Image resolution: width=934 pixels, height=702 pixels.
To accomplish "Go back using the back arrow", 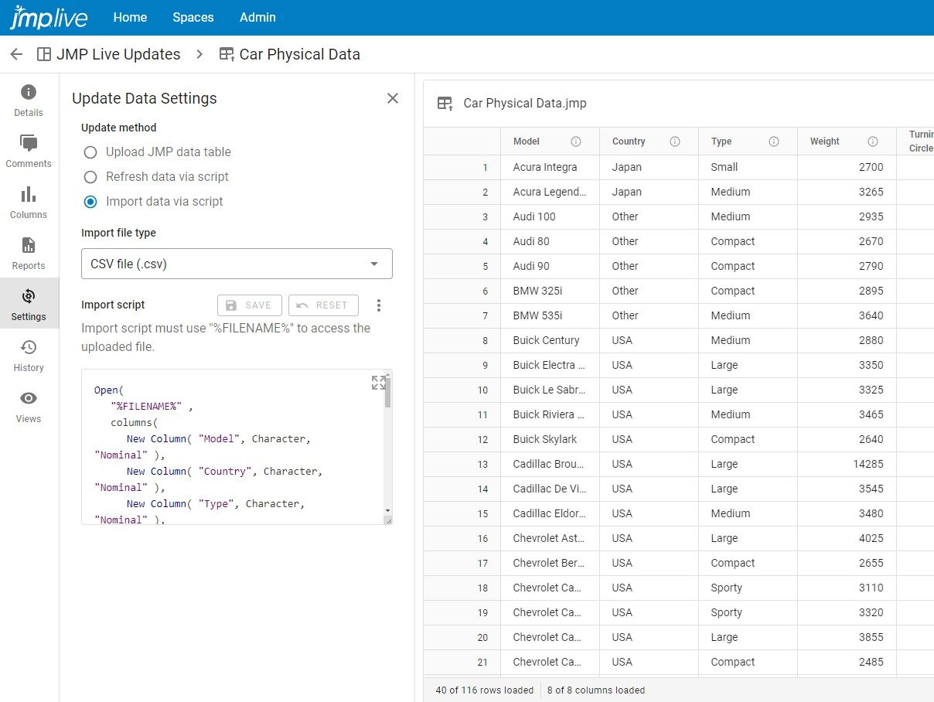I will click(x=16, y=54).
